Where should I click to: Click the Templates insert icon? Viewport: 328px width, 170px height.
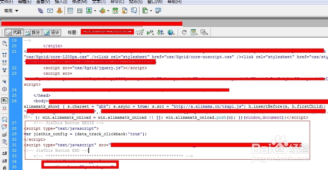point(145,10)
